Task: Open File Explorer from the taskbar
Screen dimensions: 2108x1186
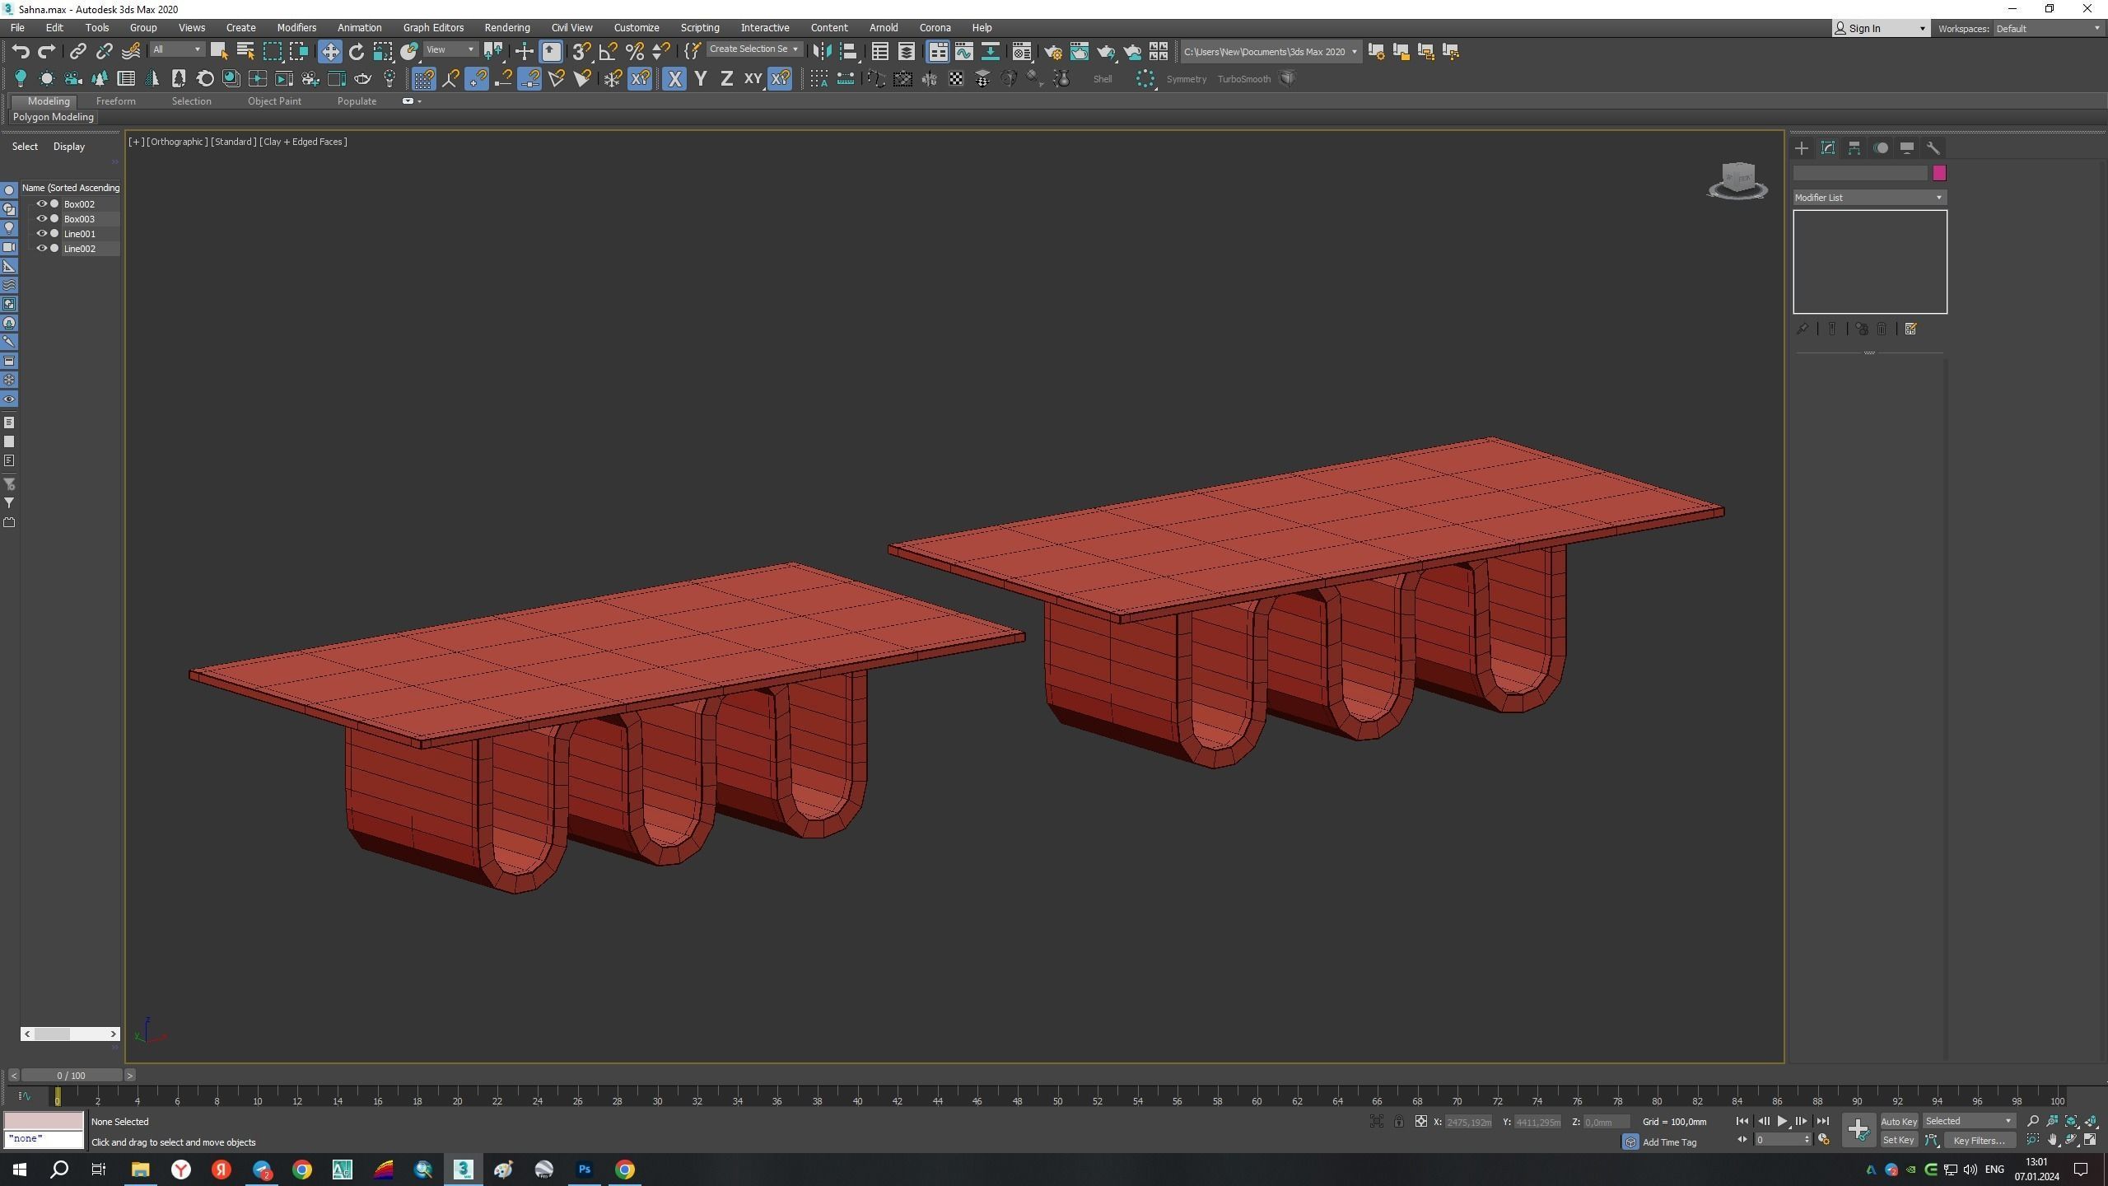Action: [140, 1170]
